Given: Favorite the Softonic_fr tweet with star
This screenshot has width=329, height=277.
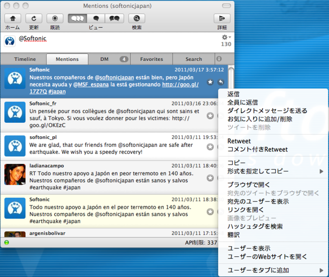Looking at the screenshot, I should 210,116.
